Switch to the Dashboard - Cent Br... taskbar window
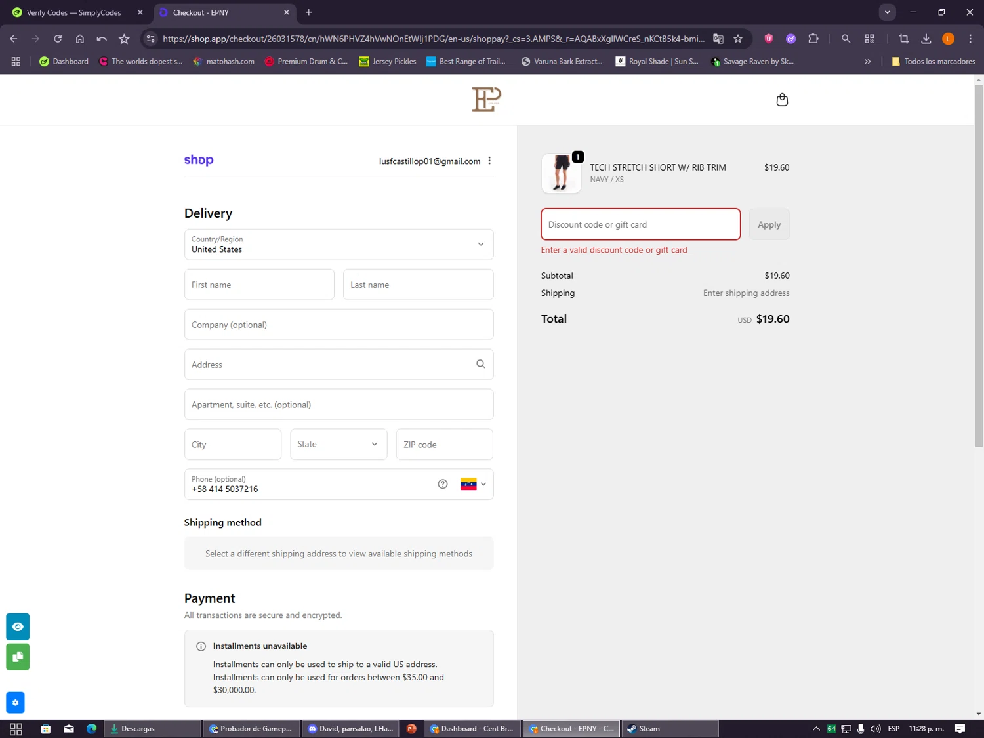 (x=472, y=729)
